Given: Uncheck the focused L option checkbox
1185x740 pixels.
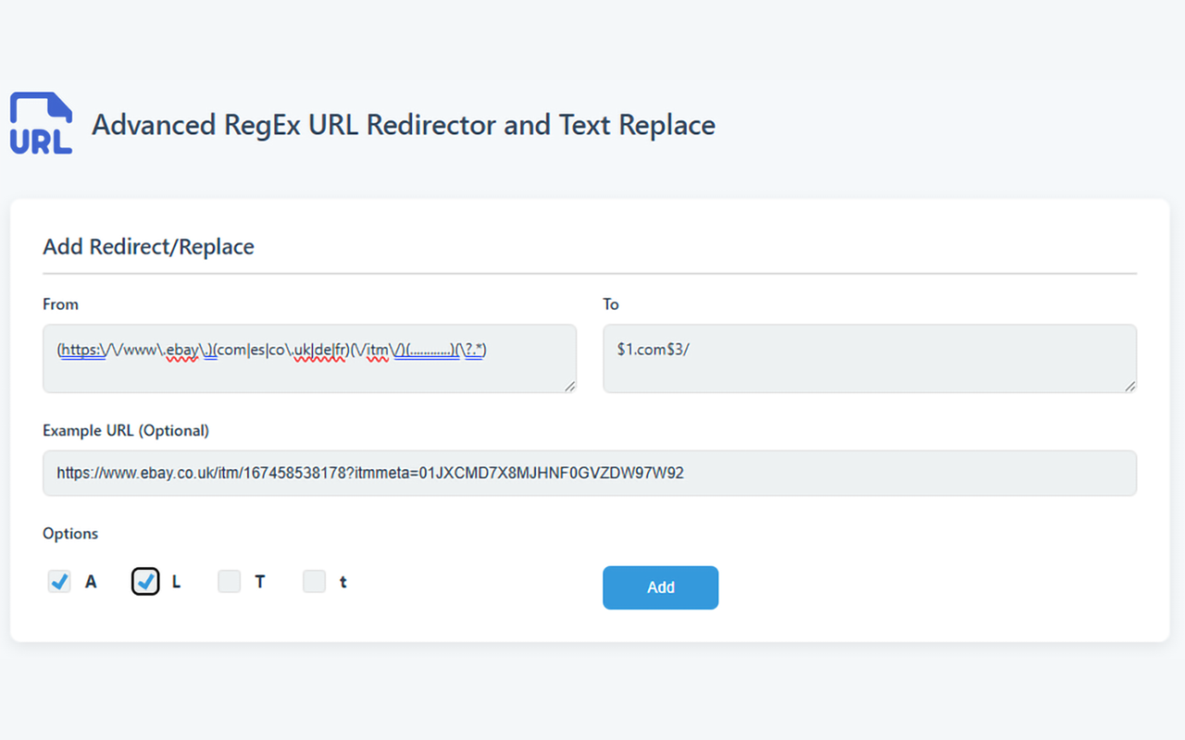Looking at the screenshot, I should click(x=145, y=582).
